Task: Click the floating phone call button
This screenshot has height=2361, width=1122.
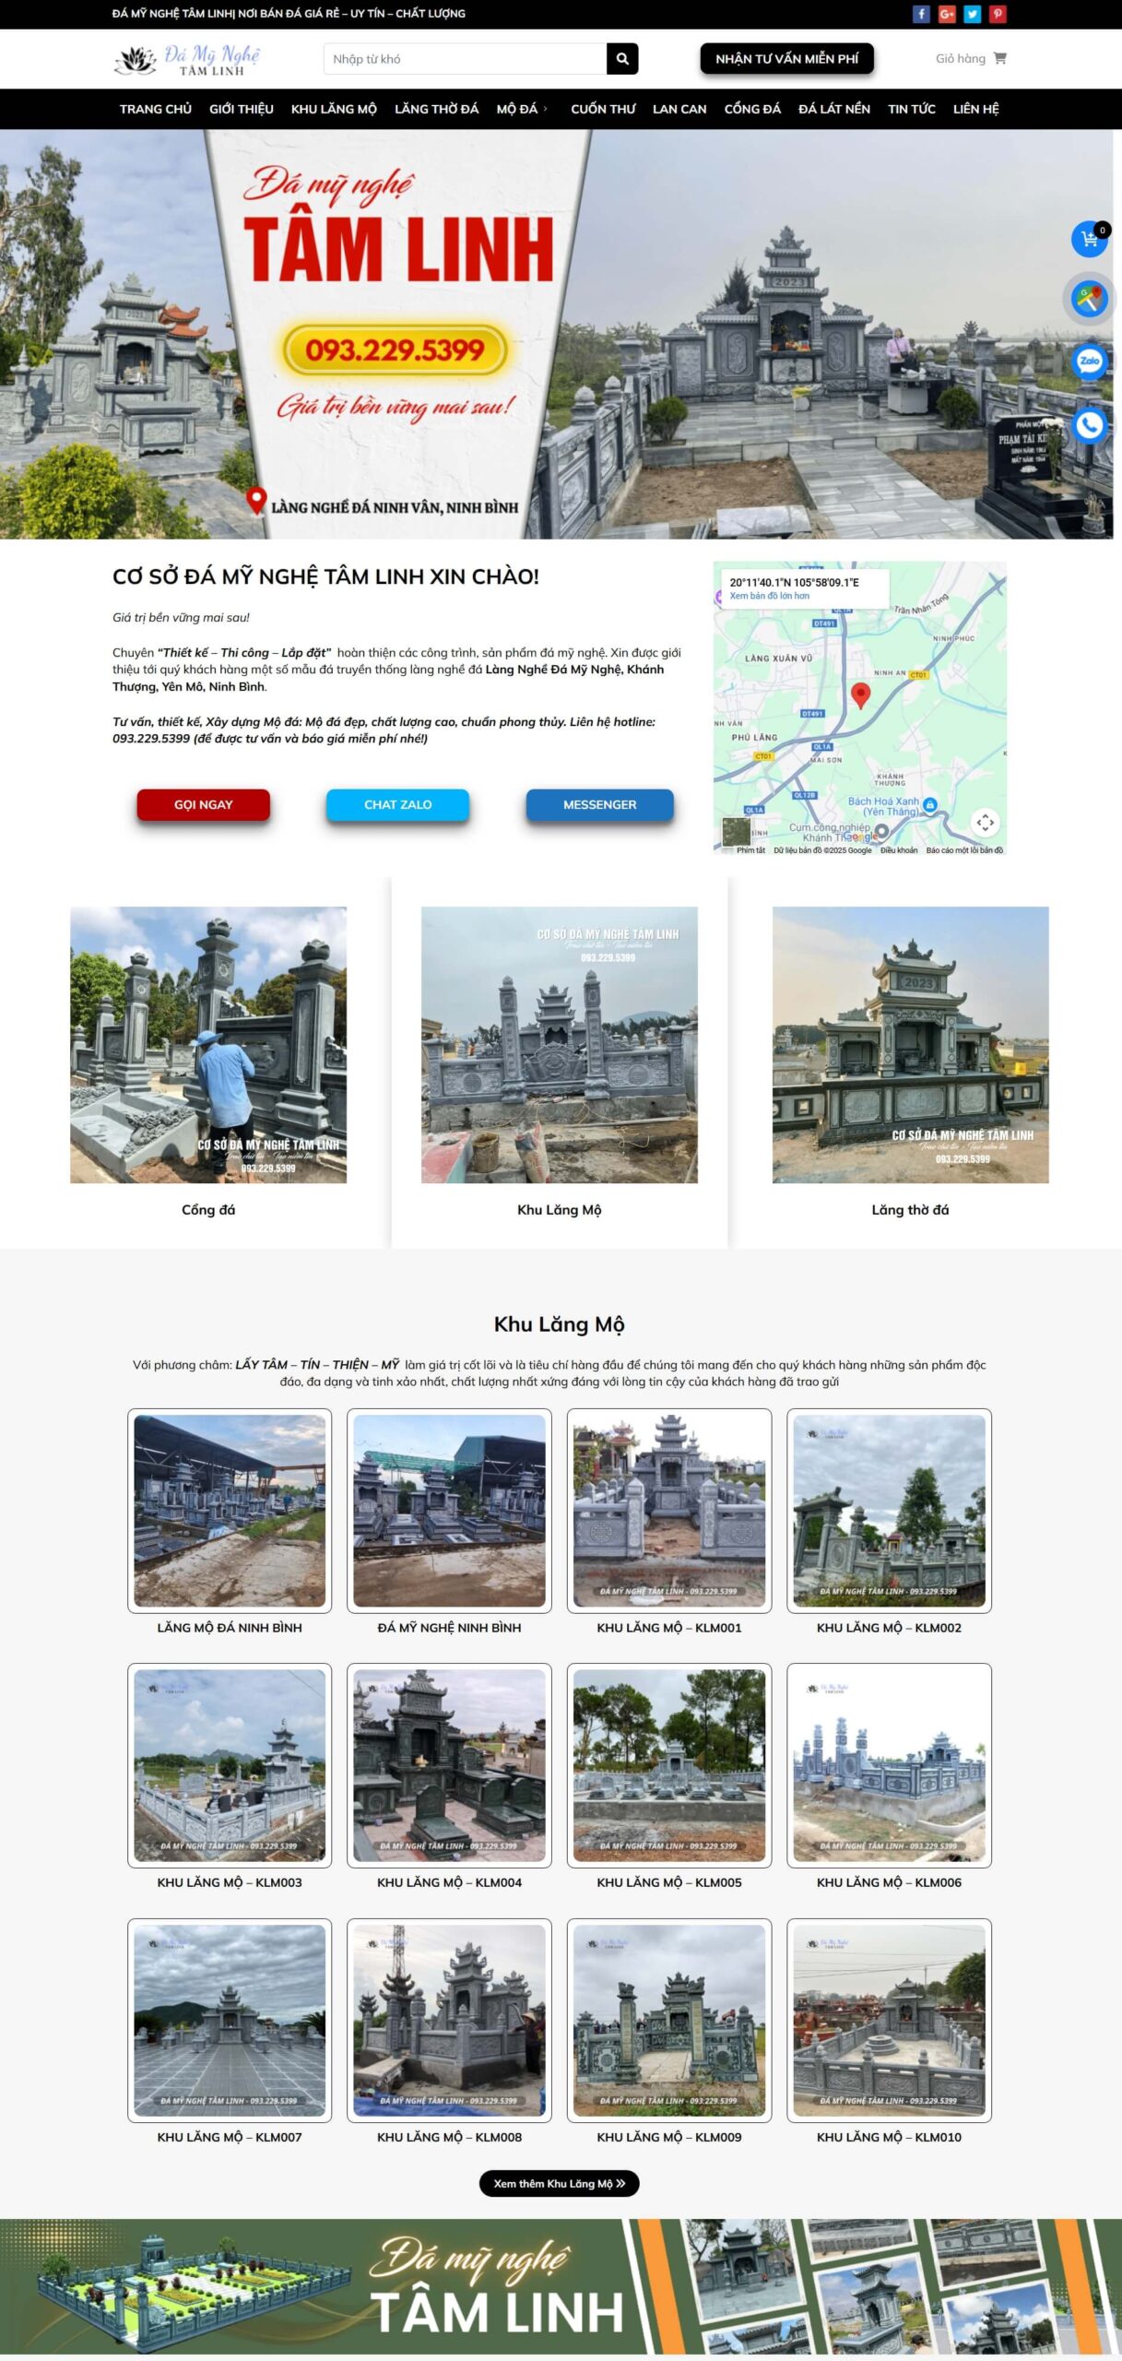Action: pyautogui.click(x=1089, y=425)
